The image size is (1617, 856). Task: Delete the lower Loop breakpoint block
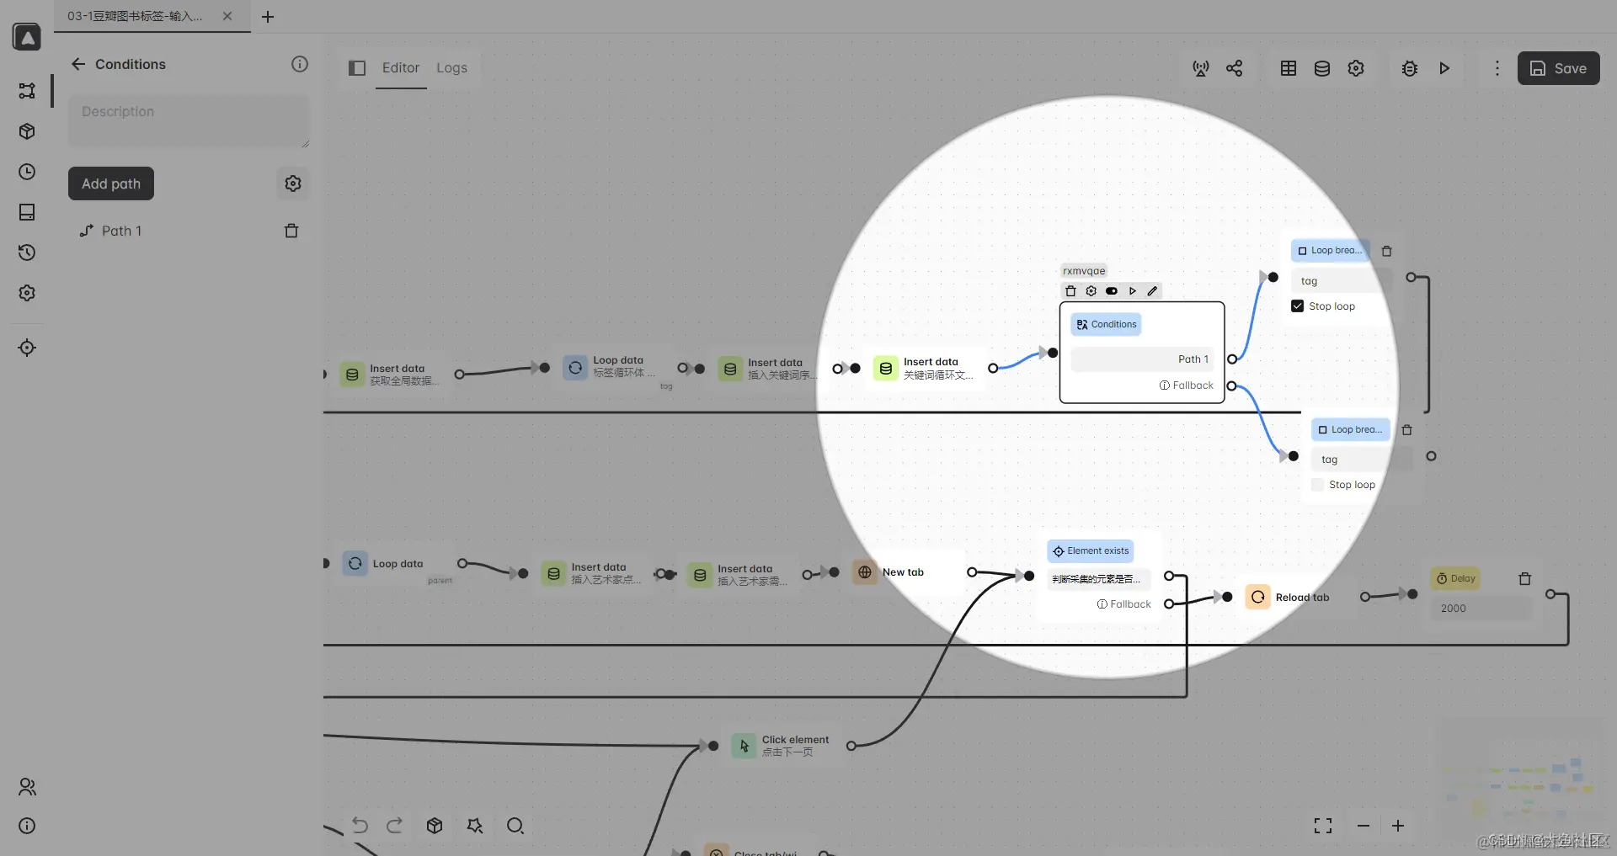(1406, 430)
